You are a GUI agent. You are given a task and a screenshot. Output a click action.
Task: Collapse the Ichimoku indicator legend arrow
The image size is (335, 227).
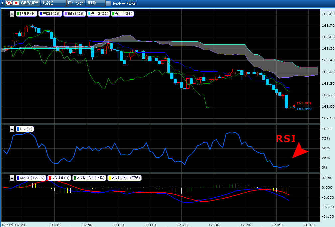click(12, 14)
